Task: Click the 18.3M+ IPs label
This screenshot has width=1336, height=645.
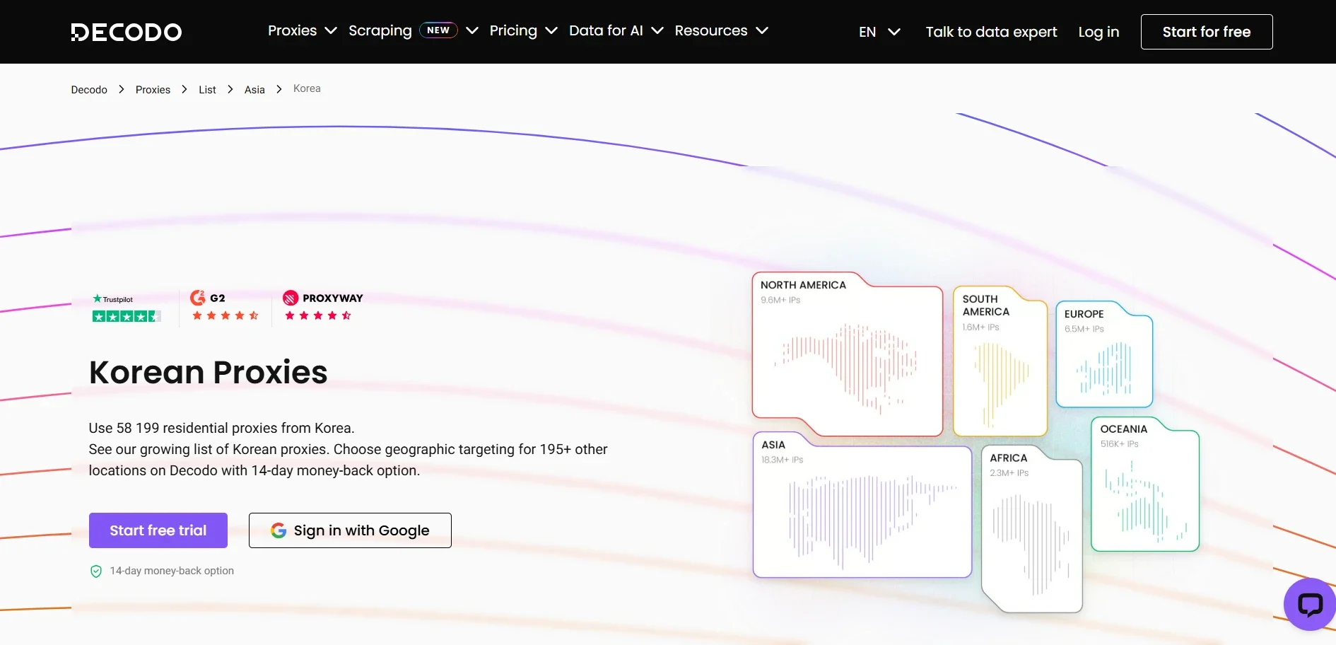Action: (783, 460)
